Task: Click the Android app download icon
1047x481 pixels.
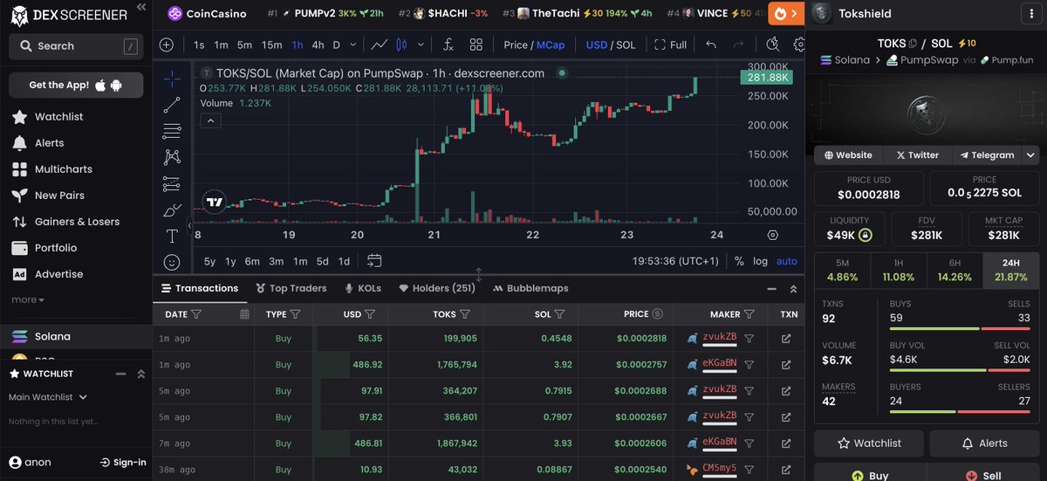Action: [116, 85]
